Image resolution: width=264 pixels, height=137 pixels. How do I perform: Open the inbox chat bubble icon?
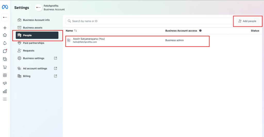(x=5, y=51)
